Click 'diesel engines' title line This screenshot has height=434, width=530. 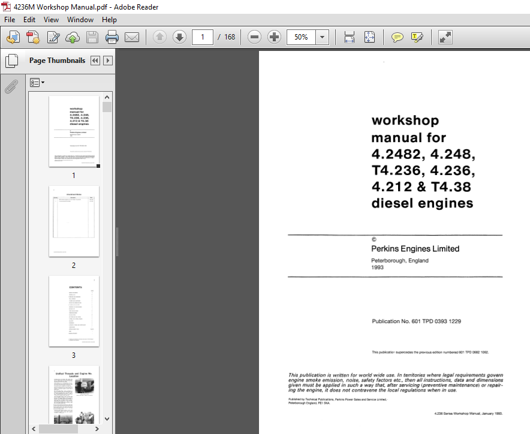[x=422, y=203]
